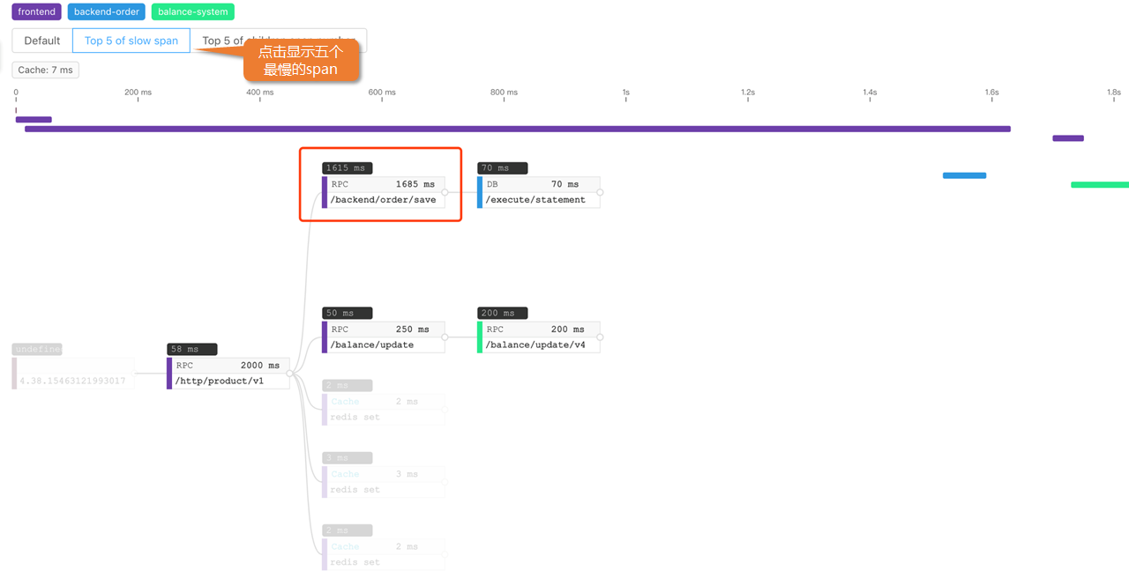1129x578 pixels.
Task: Click the 70 ms badge above the DB span
Action: (502, 167)
